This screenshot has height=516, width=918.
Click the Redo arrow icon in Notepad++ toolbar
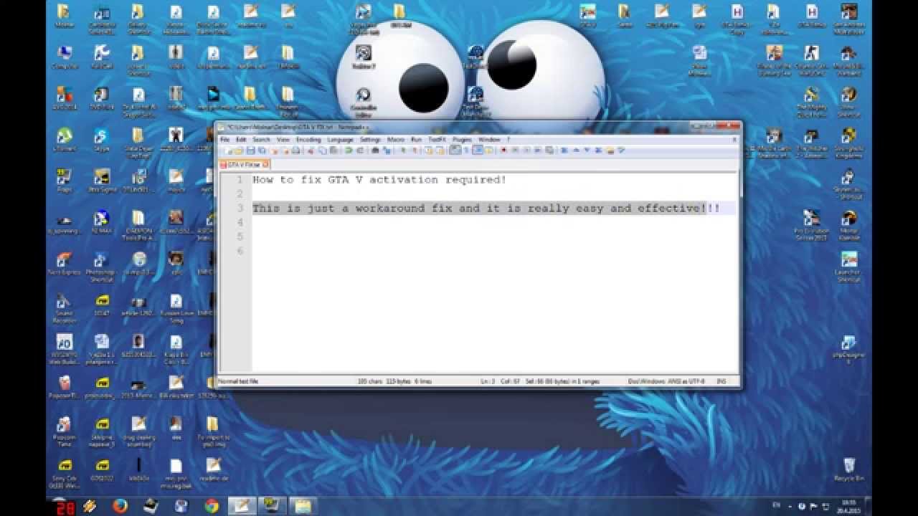pos(360,150)
